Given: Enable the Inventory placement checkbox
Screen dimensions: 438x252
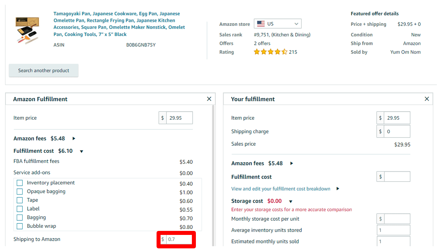Looking at the screenshot, I should 20,183.
